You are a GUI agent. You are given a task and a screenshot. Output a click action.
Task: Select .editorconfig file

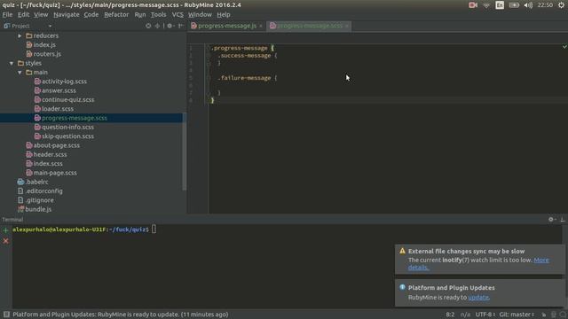point(40,191)
